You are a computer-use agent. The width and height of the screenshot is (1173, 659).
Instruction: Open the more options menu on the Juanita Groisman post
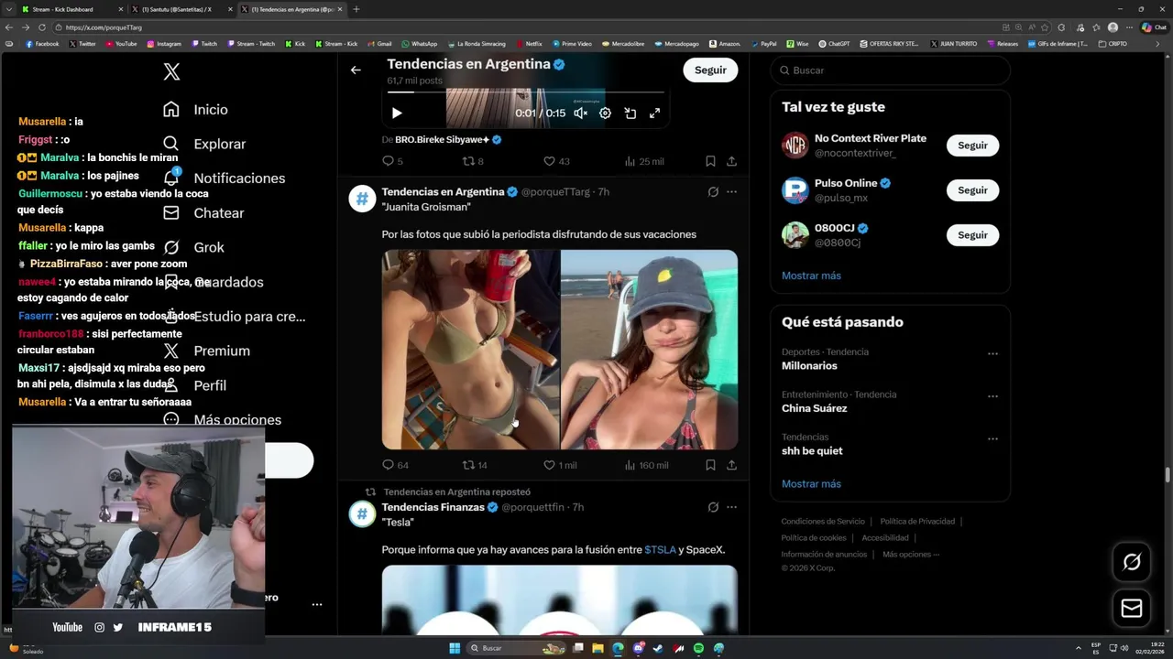click(x=731, y=192)
